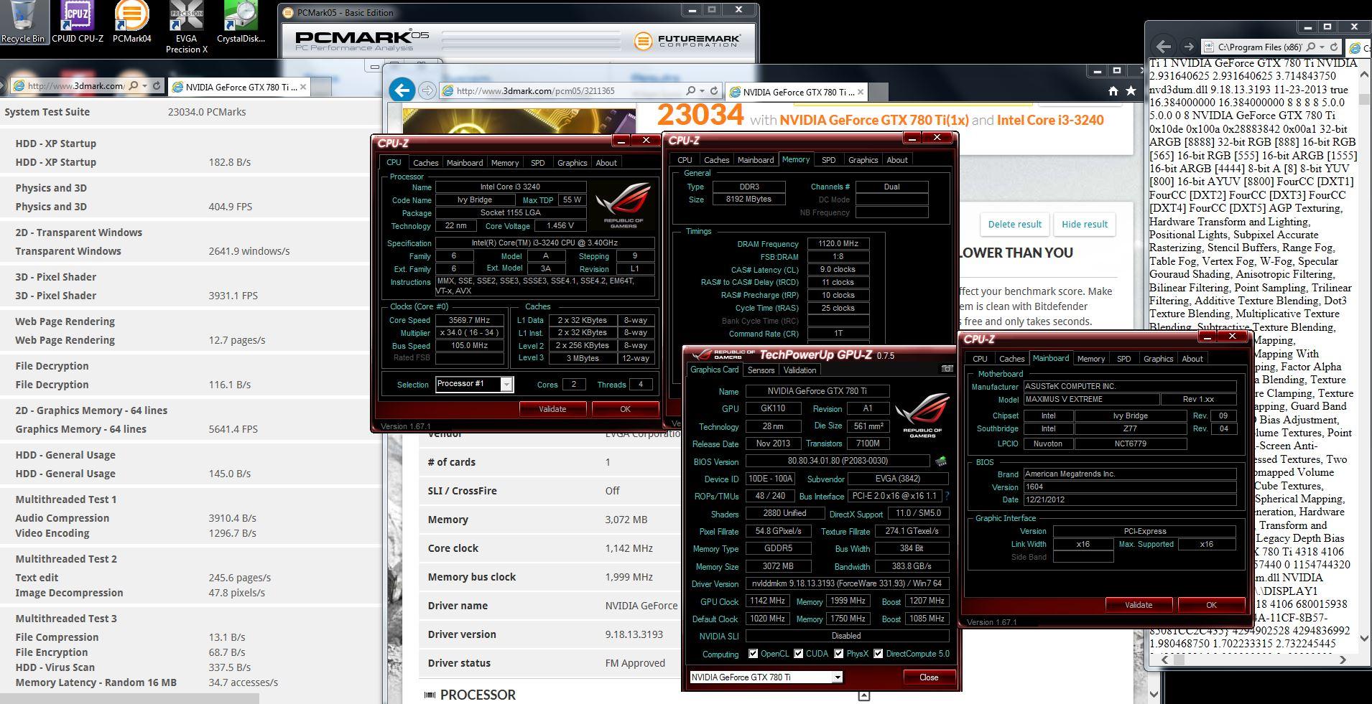The height and width of the screenshot is (704, 1372).
Task: Open PCMark04 desktop shortcut
Action: click(131, 22)
